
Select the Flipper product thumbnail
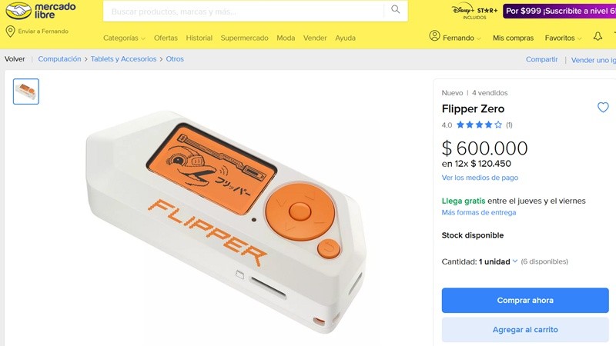(26, 91)
